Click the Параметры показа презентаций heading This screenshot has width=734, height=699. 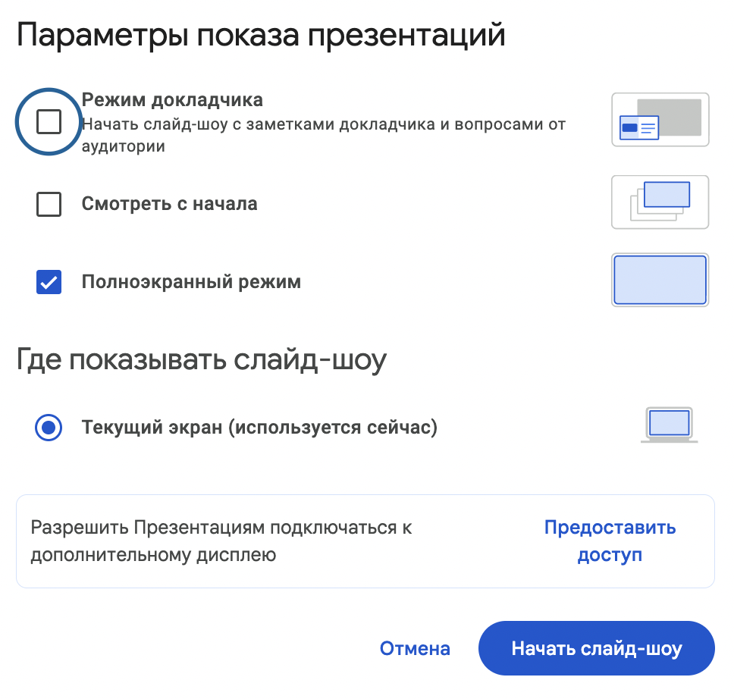tap(261, 36)
